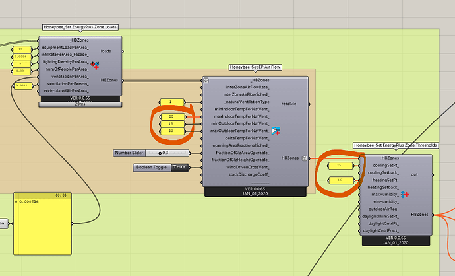Select the Number Slider name label
This screenshot has width=455, height=276.
[129, 153]
